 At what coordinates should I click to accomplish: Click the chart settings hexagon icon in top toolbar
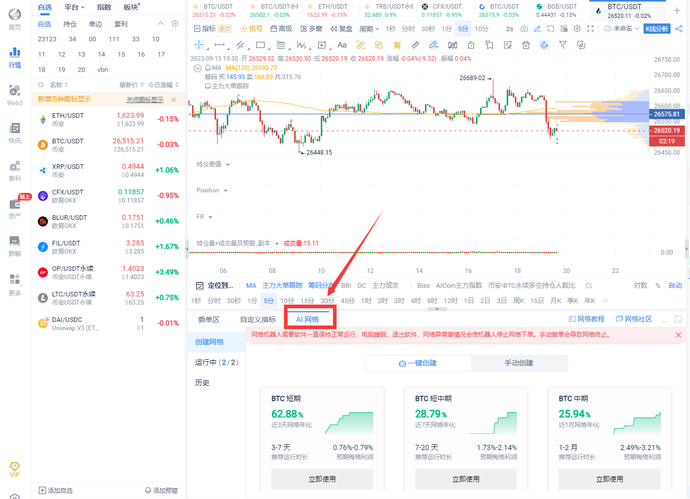tap(577, 29)
